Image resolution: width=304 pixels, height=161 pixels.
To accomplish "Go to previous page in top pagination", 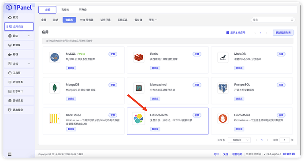I will (x=255, y=33).
